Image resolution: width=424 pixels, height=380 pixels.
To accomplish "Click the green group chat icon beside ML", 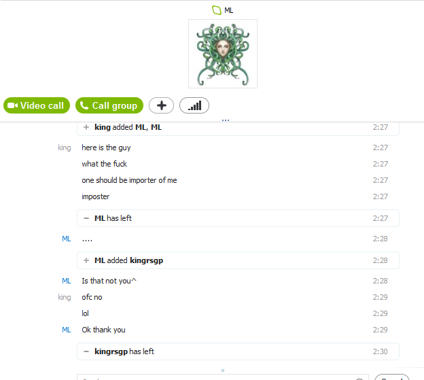I will (217, 10).
